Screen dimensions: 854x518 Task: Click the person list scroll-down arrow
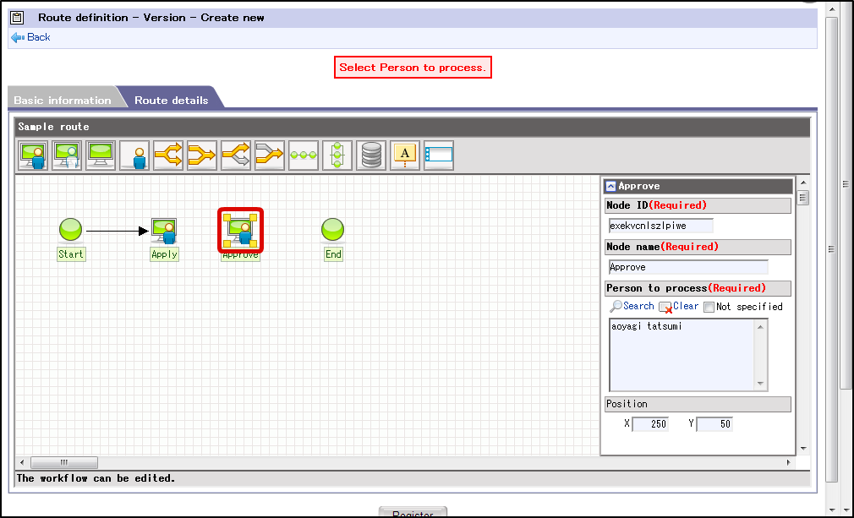click(x=760, y=384)
